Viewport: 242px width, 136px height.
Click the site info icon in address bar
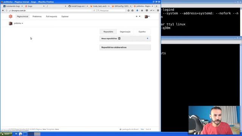click(x=7, y=11)
